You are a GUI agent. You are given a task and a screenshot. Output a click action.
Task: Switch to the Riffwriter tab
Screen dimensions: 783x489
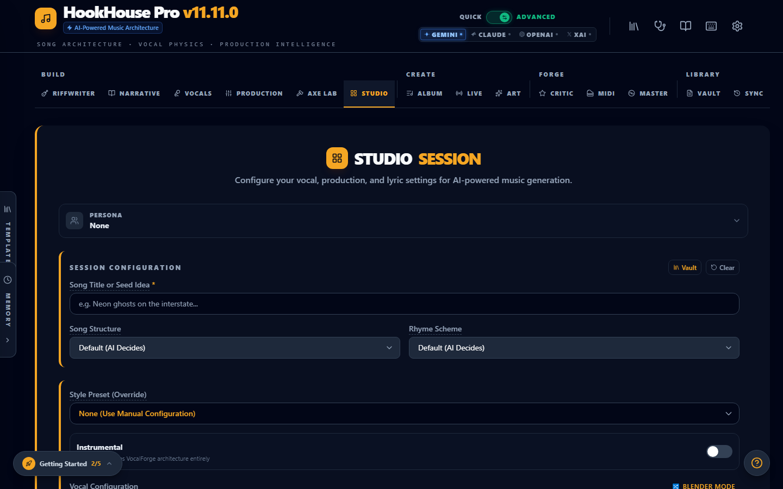[x=68, y=93]
